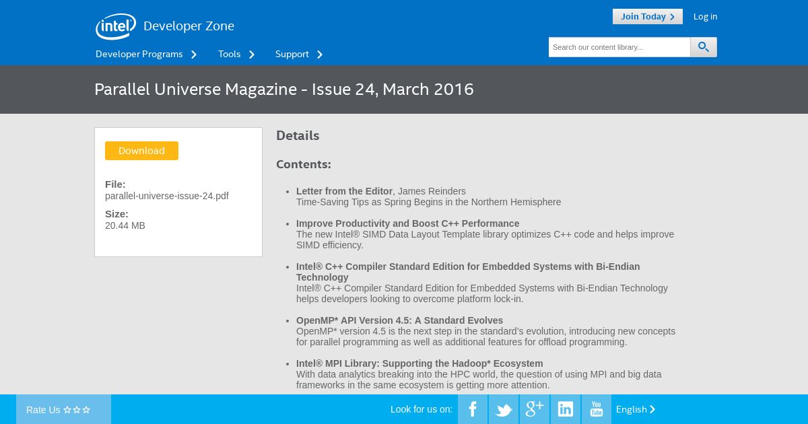The image size is (808, 424).
Task: Click the Letter from the Editor heading
Action: tap(345, 191)
